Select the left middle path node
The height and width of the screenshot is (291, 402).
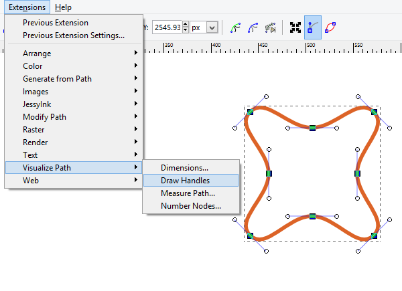(x=269, y=173)
